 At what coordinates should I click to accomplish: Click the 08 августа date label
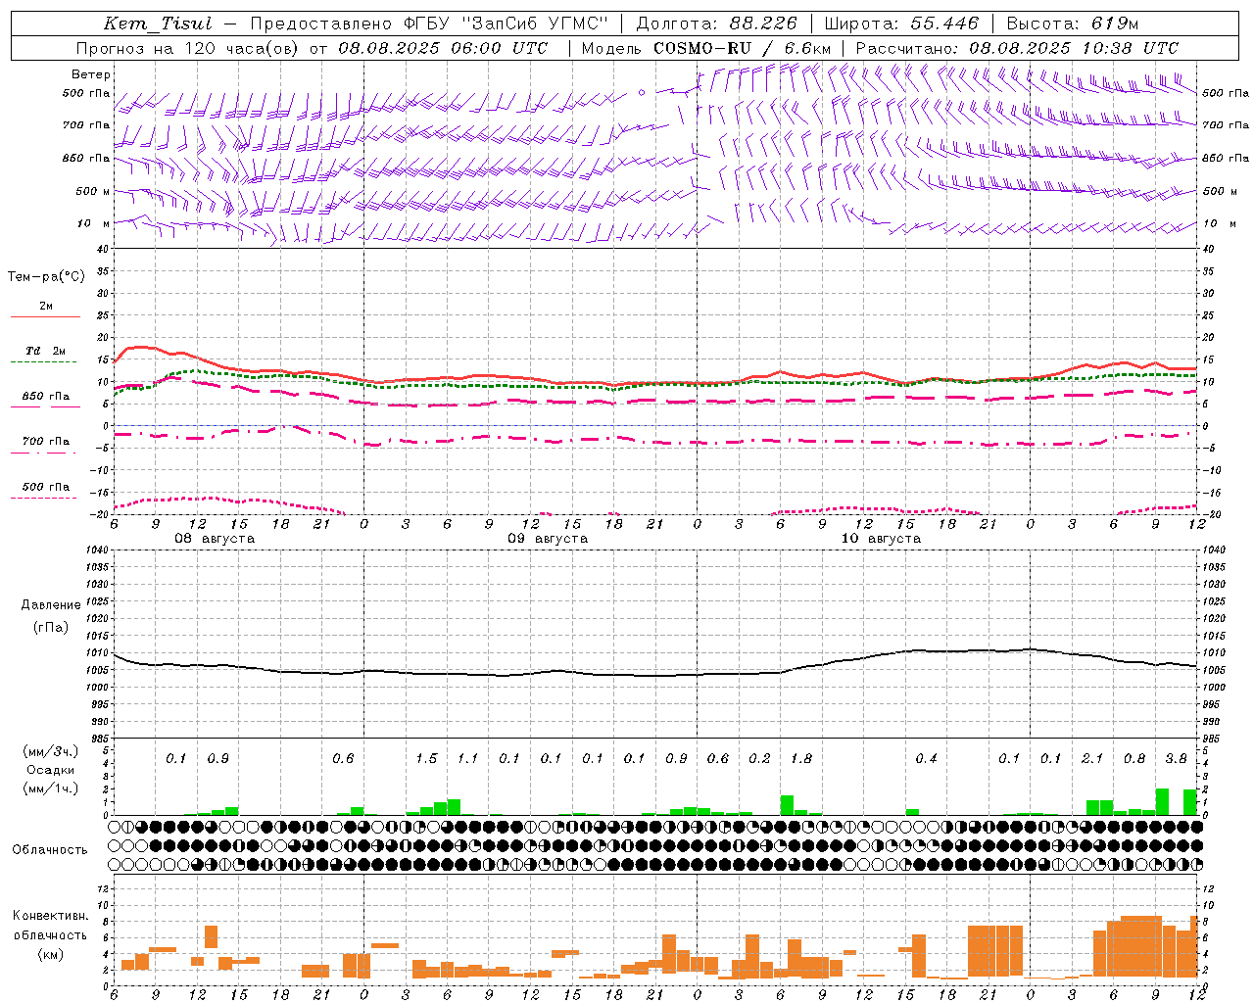tap(215, 539)
